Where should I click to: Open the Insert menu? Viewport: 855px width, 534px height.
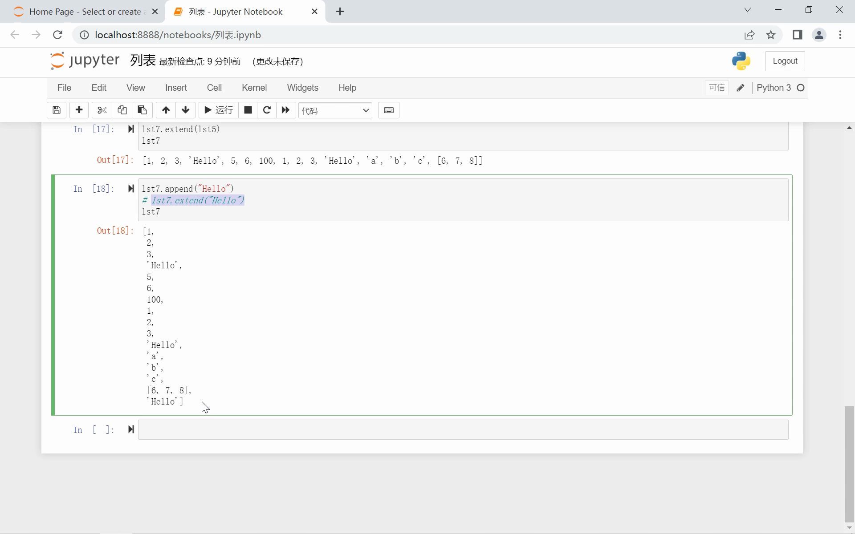click(x=176, y=88)
